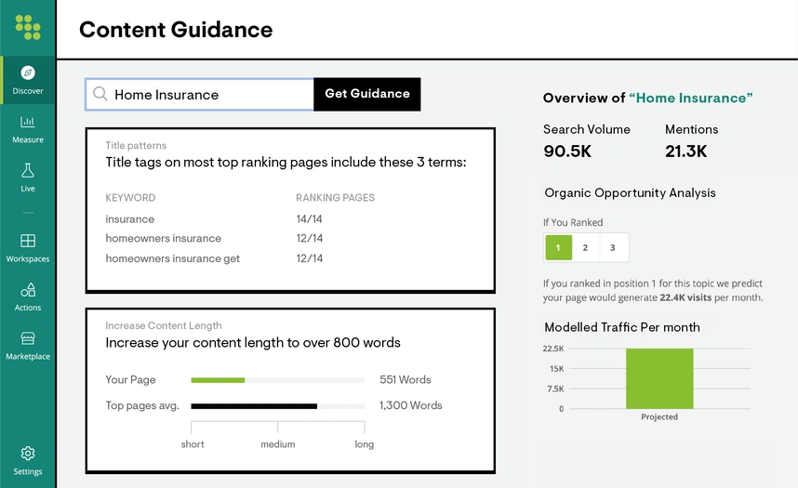Click the black Top pages avg. bar
Image resolution: width=798 pixels, height=488 pixels.
[254, 406]
